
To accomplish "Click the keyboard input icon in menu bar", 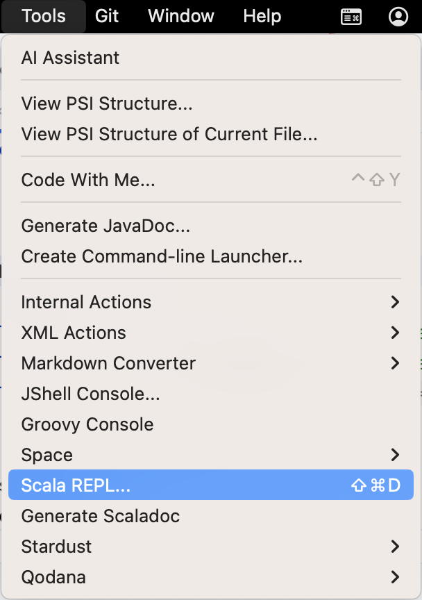I will click(x=351, y=16).
